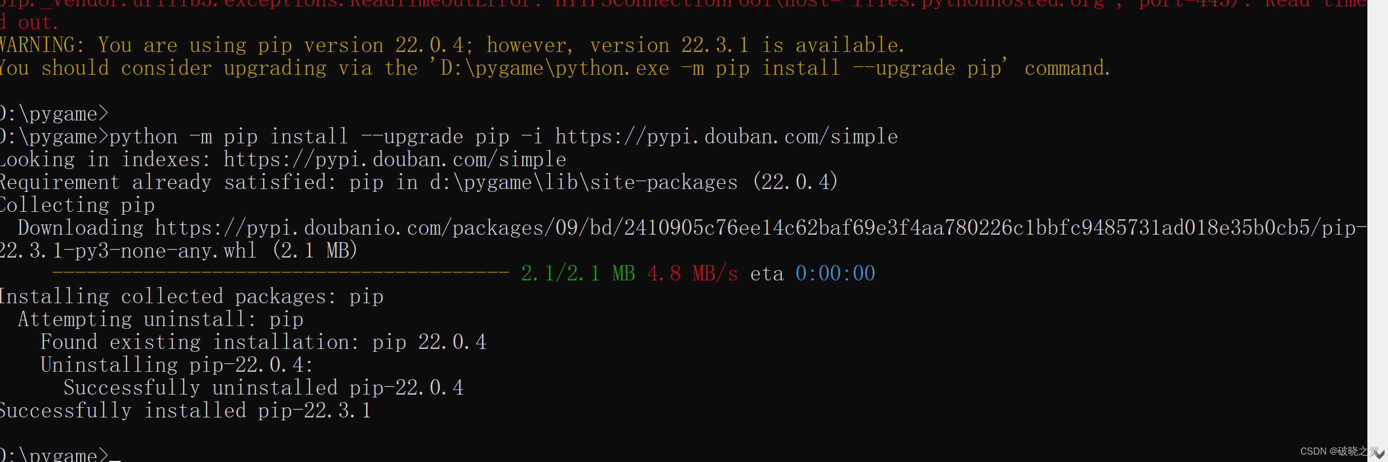Click the 'WARNING: You are using pip version 22.0.4' line
This screenshot has width=1388, height=462.
pyautogui.click(x=452, y=45)
